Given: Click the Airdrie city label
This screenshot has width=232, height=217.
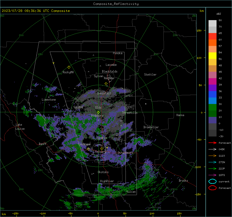Looking at the screenshot, I should [x=102, y=138].
